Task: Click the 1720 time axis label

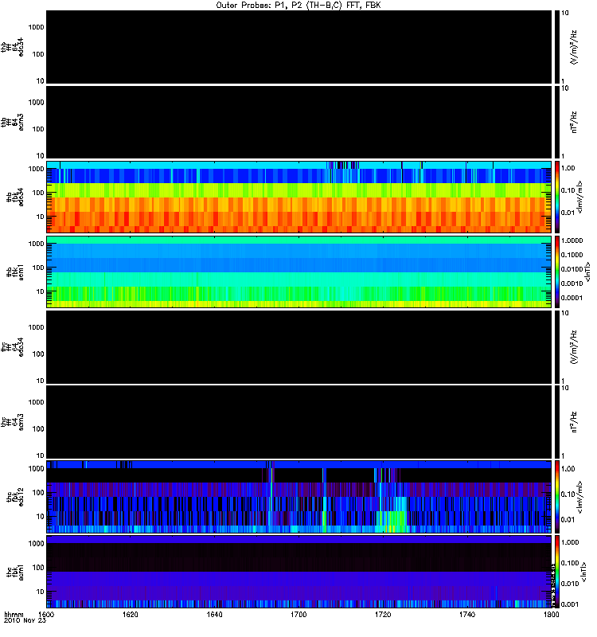Action: [383, 614]
